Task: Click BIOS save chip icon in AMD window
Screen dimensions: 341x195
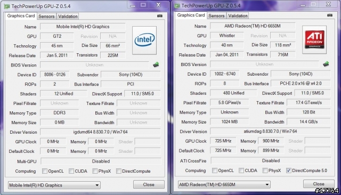Action: [x=326, y=64]
